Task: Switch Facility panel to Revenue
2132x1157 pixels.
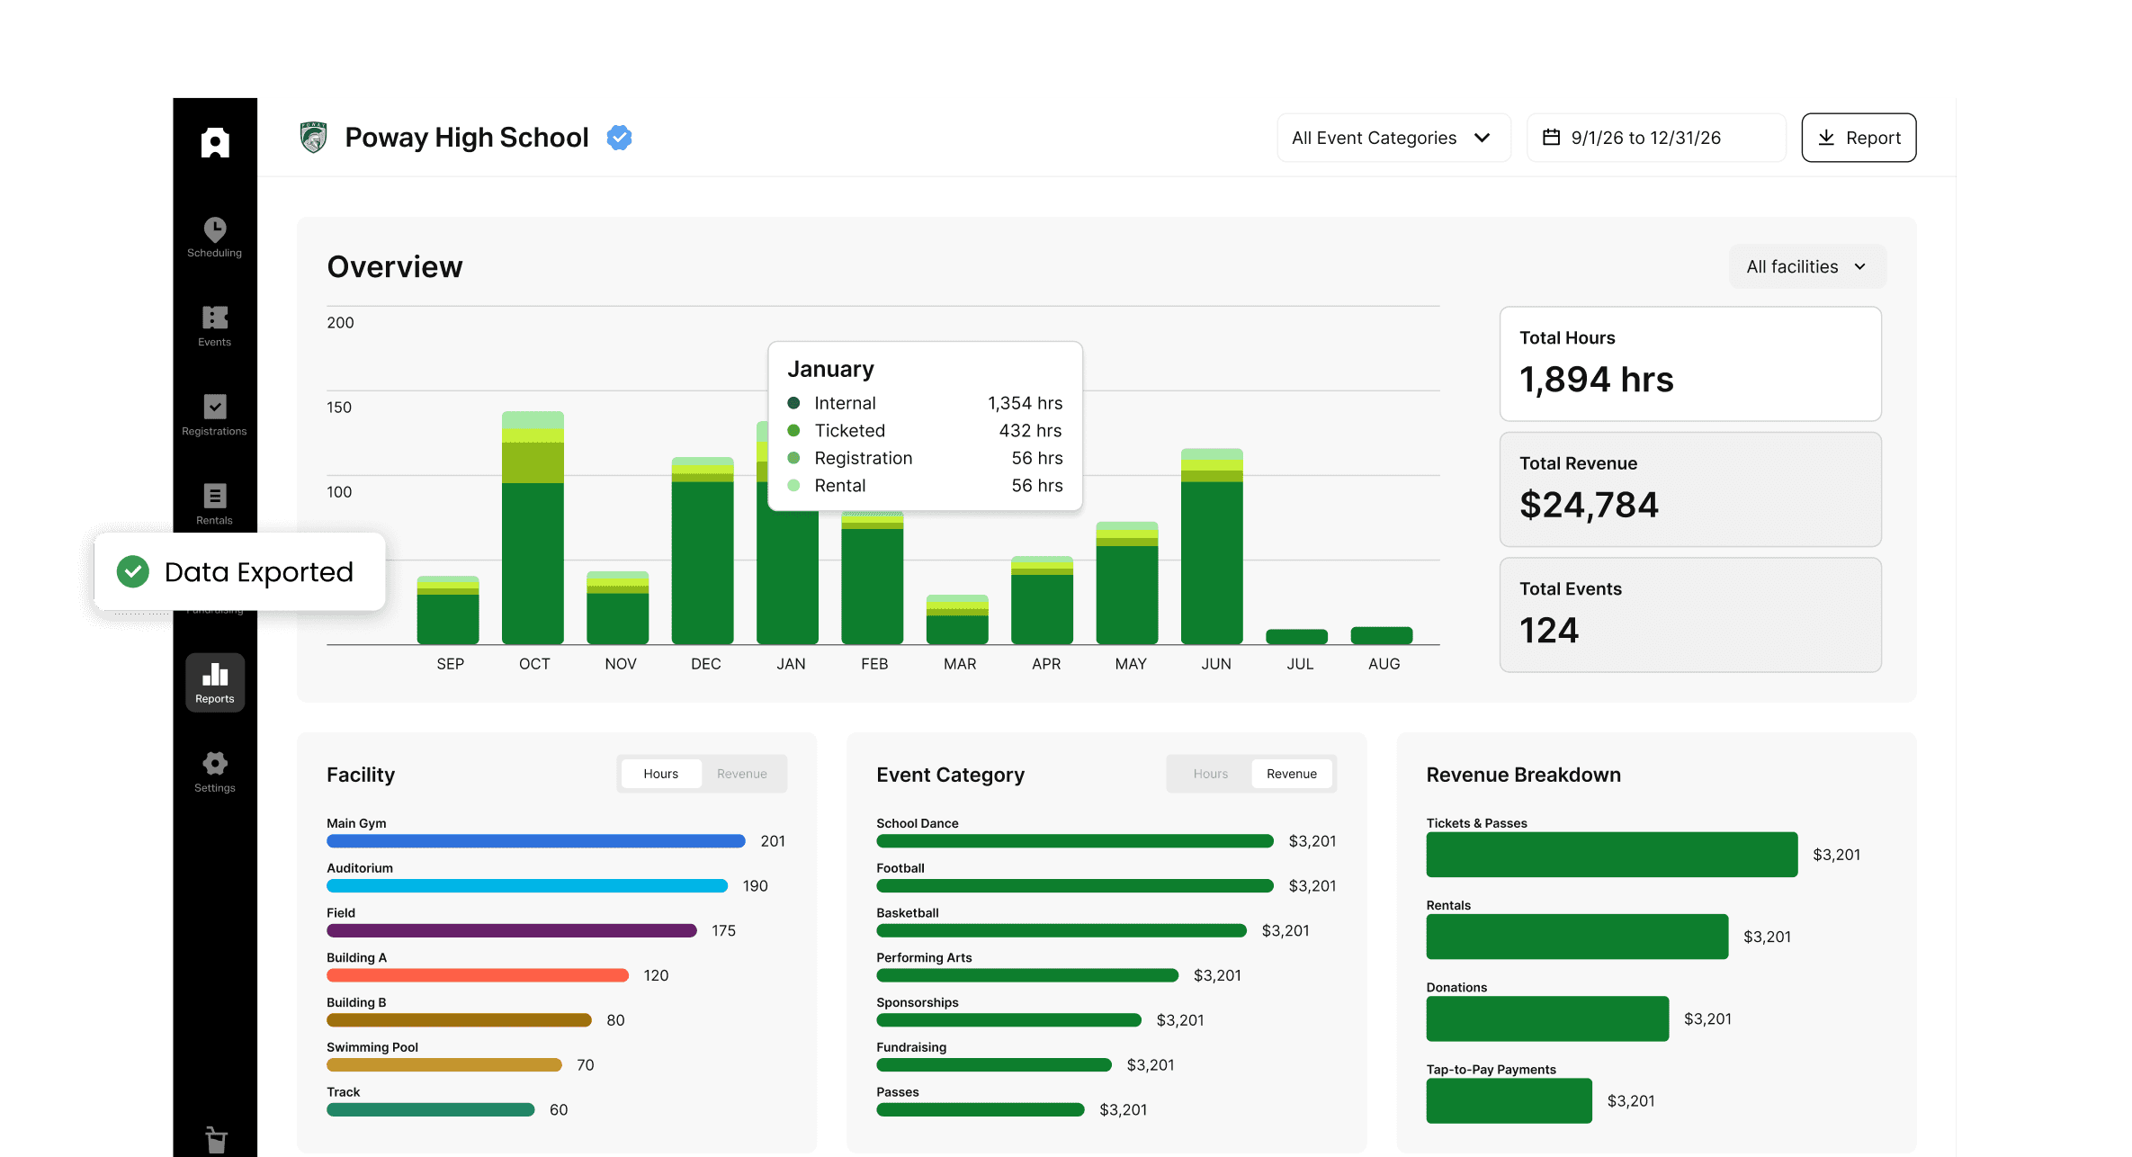Action: (x=741, y=774)
